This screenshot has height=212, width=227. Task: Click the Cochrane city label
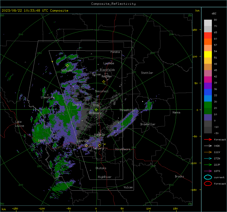click(x=82, y=141)
